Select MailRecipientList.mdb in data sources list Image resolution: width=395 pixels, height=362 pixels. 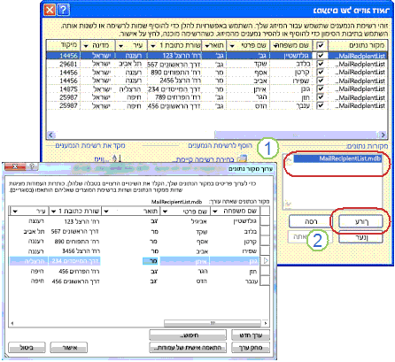coord(337,158)
